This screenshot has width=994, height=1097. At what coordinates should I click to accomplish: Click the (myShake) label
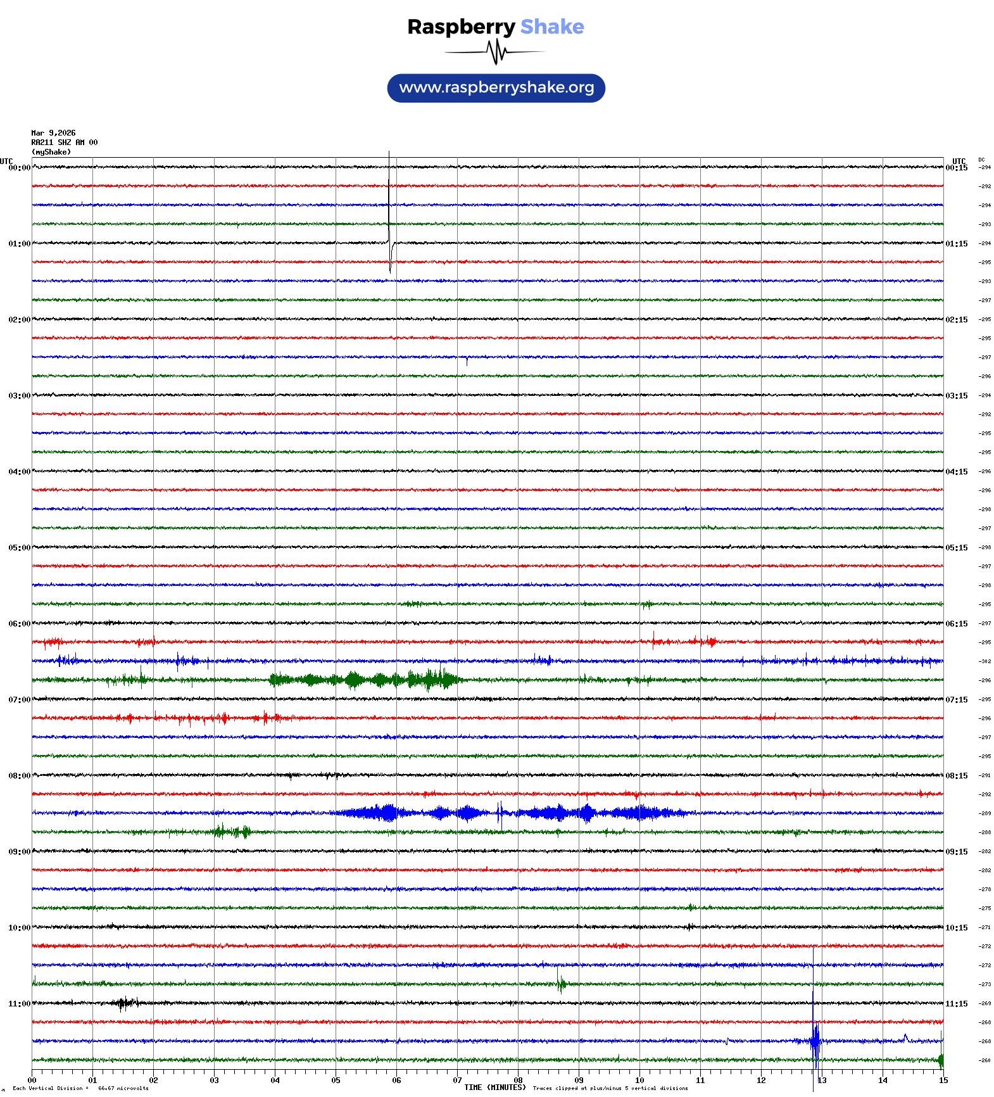tap(51, 152)
